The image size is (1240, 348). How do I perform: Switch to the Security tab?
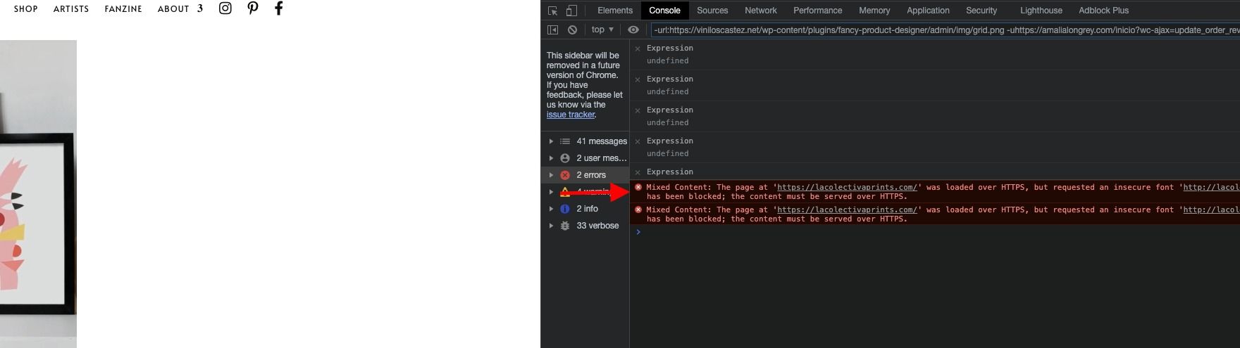981,11
